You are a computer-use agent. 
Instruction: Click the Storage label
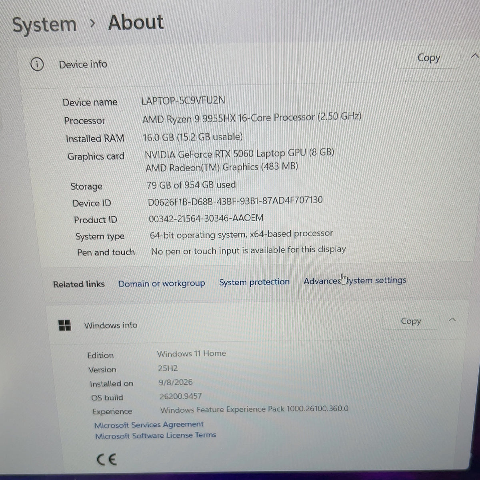(x=86, y=186)
